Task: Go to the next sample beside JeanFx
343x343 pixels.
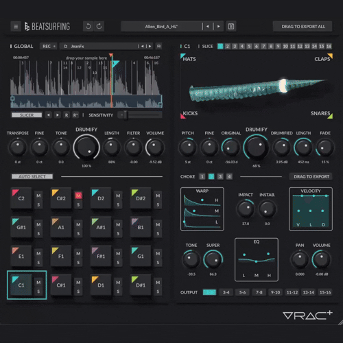Action: tap(150, 47)
